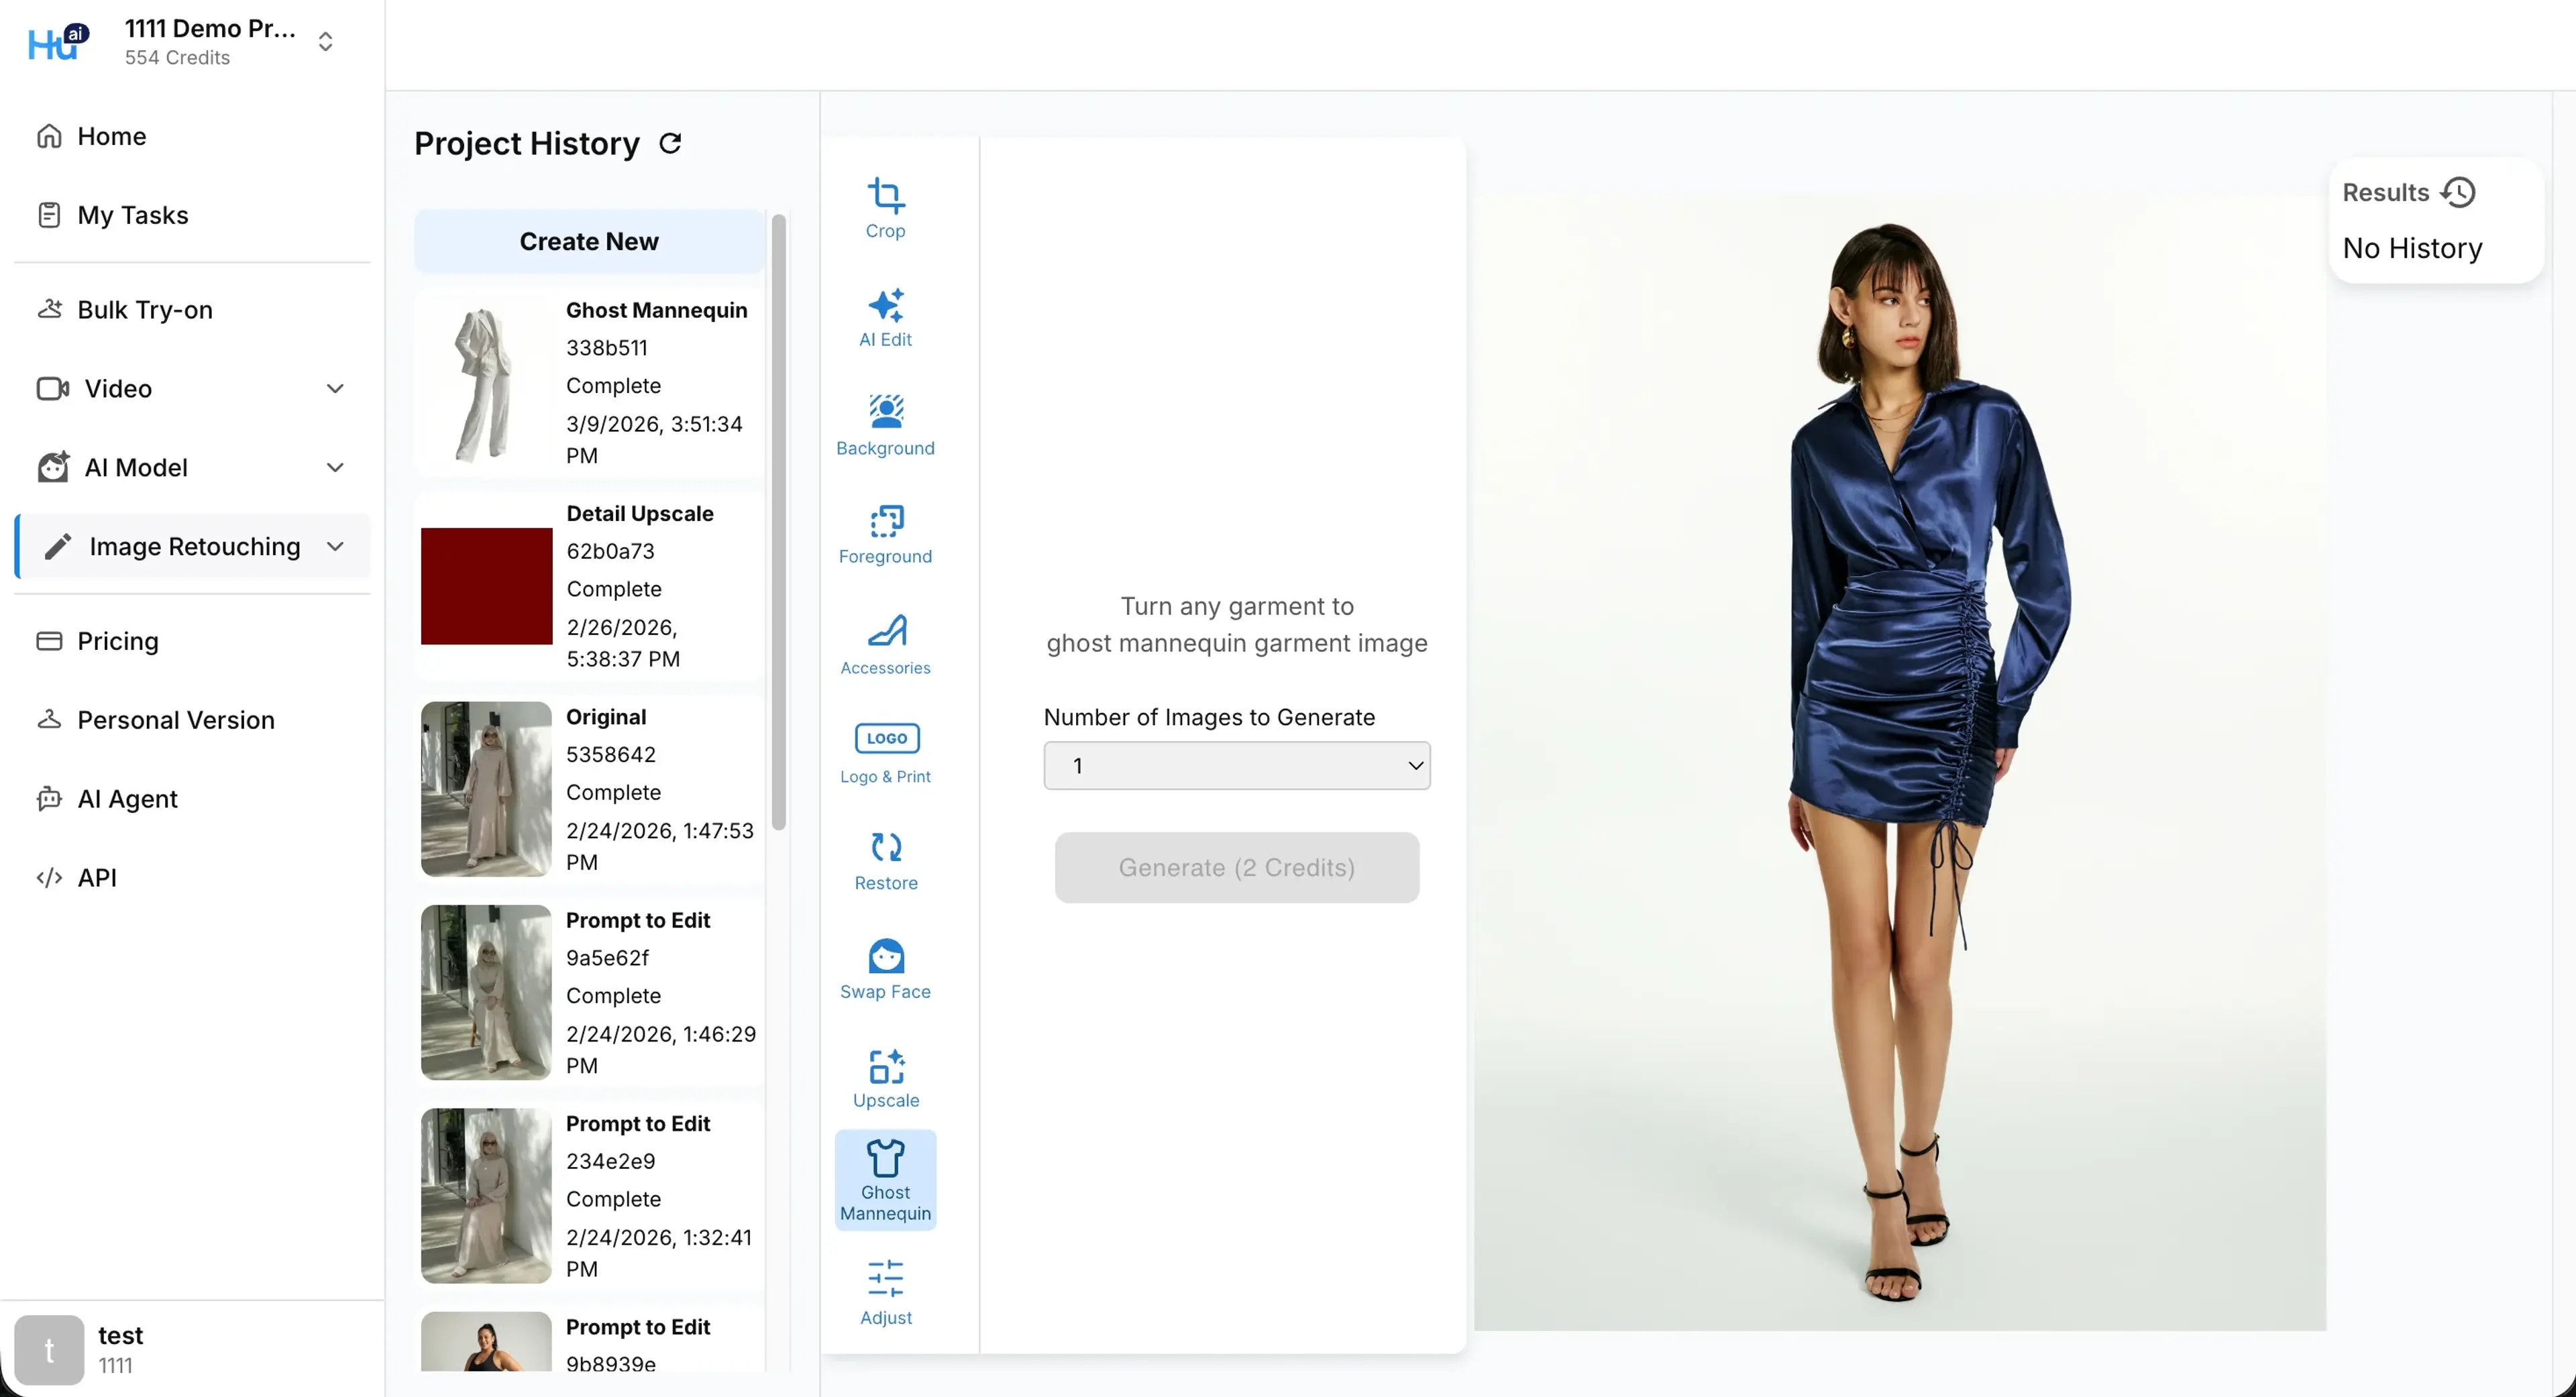Open the Logo & Print tool

point(885,753)
